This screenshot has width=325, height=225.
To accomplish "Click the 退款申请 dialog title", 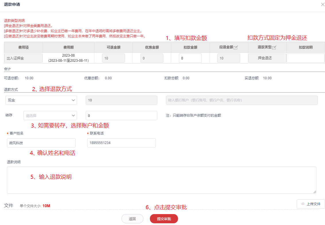I will coord(12,4).
